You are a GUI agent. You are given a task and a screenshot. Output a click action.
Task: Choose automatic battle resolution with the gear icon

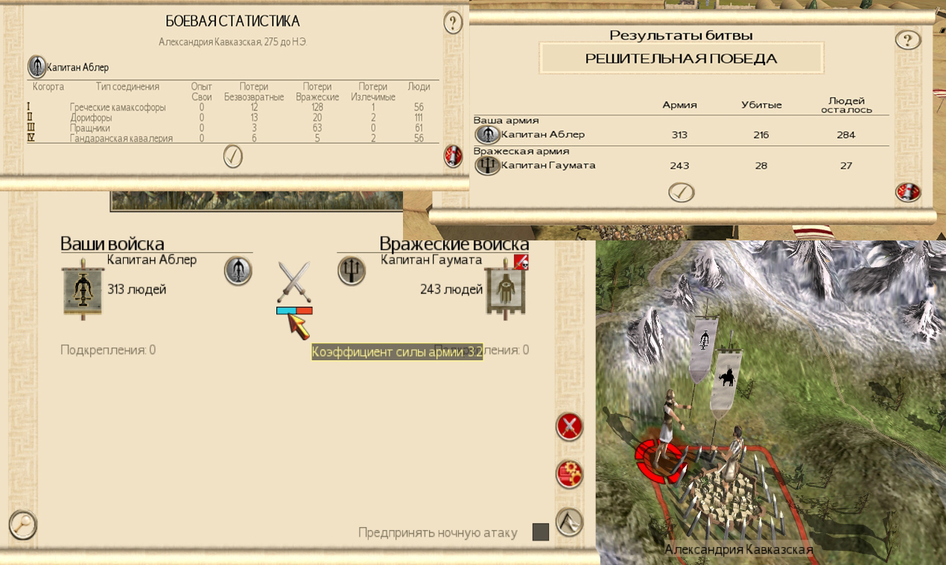click(x=570, y=474)
